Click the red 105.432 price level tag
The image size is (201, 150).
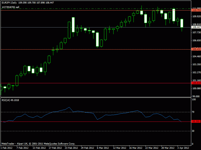[x=196, y=49]
